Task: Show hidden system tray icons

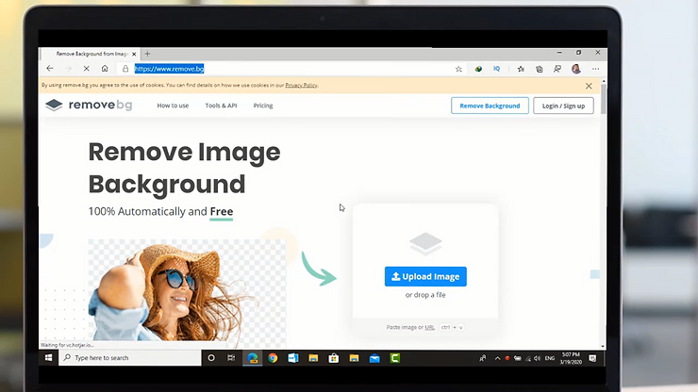Action: [x=497, y=358]
